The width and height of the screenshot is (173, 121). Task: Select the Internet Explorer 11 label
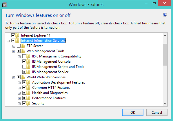(36, 35)
